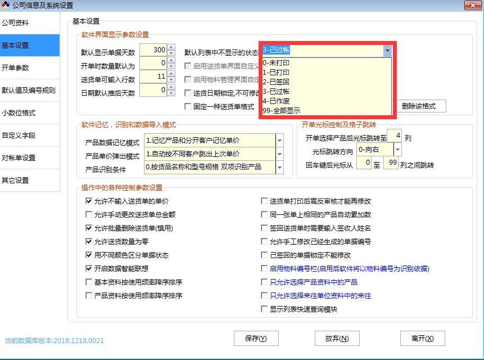Decrease 日期默认推后天数 with down arrow
Image resolution: width=484 pixels, height=360 pixels.
pos(171,93)
